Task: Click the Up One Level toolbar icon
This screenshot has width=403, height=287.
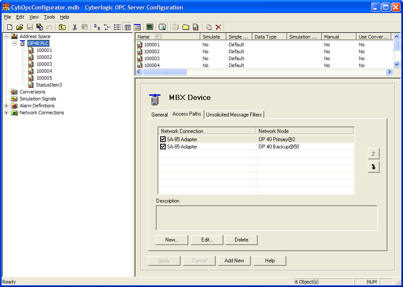Action: [x=62, y=27]
